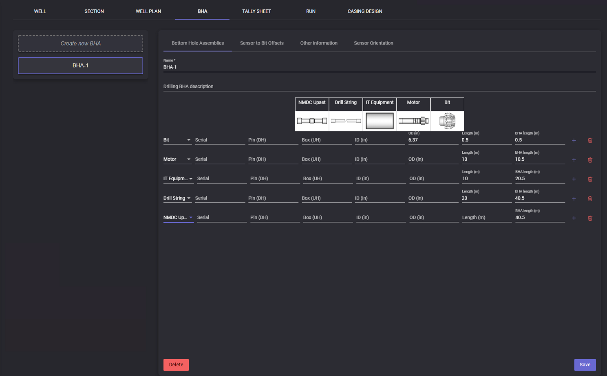Click the red Delete button
This screenshot has width=607, height=376.
pyautogui.click(x=176, y=365)
